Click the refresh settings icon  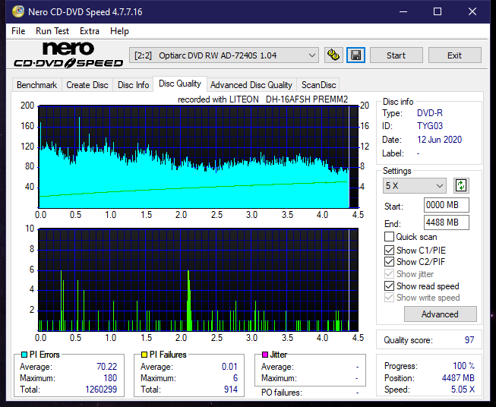(461, 185)
